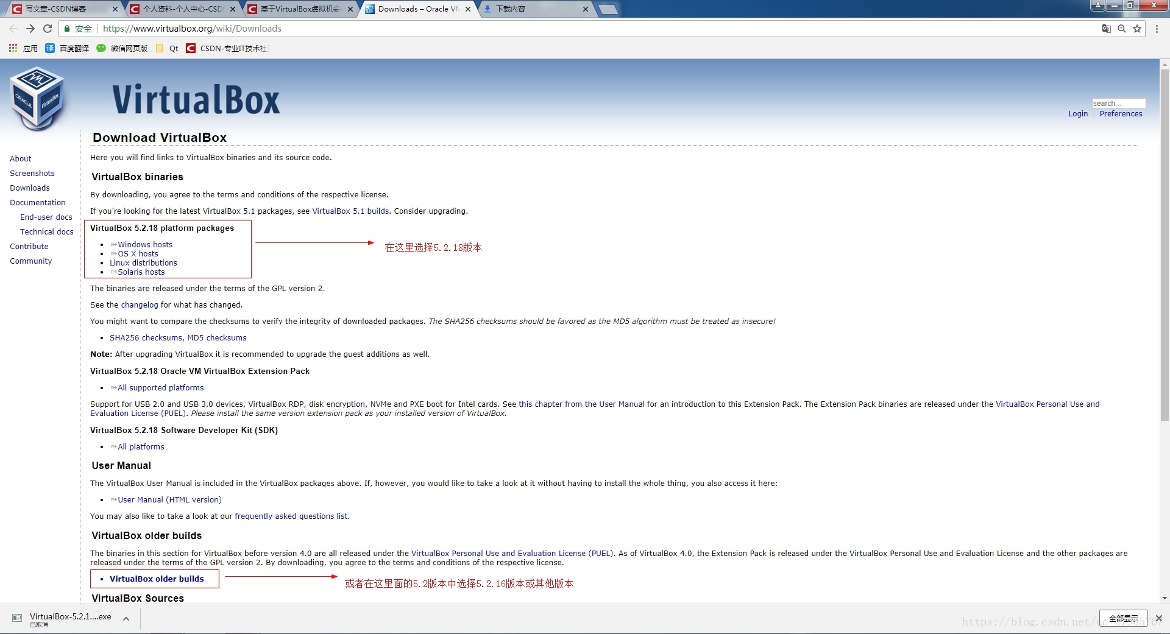Open a new tab with the new tab button

(608, 9)
